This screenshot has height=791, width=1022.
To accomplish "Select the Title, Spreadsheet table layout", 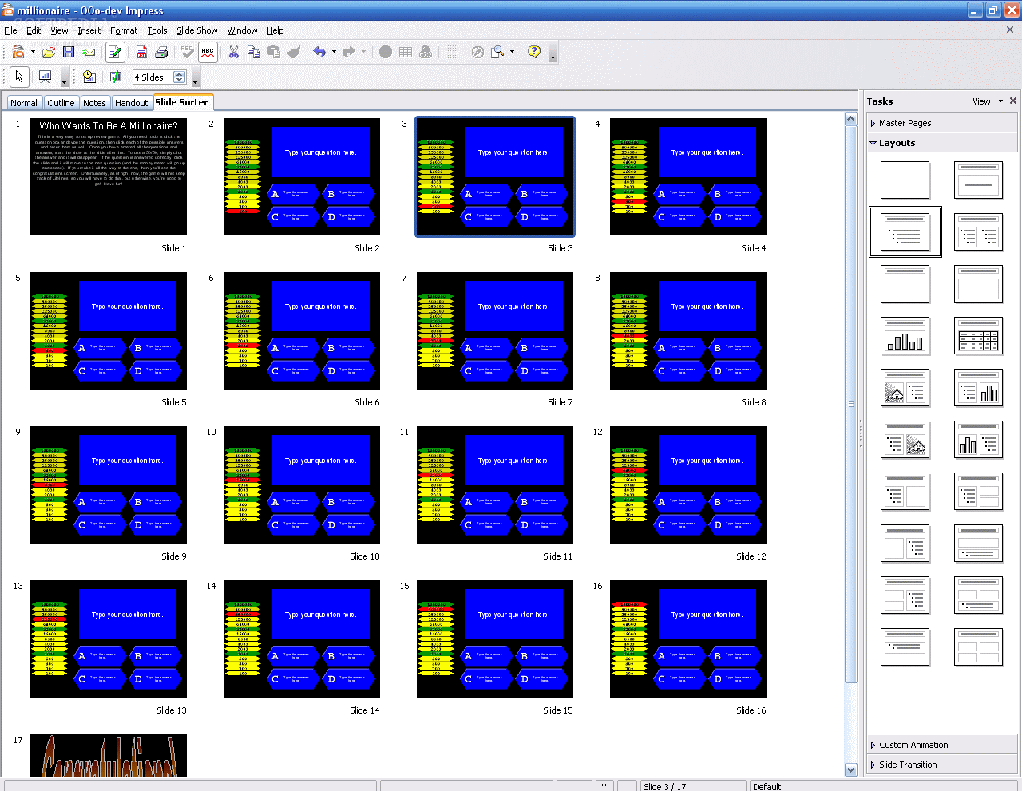I will tap(978, 335).
